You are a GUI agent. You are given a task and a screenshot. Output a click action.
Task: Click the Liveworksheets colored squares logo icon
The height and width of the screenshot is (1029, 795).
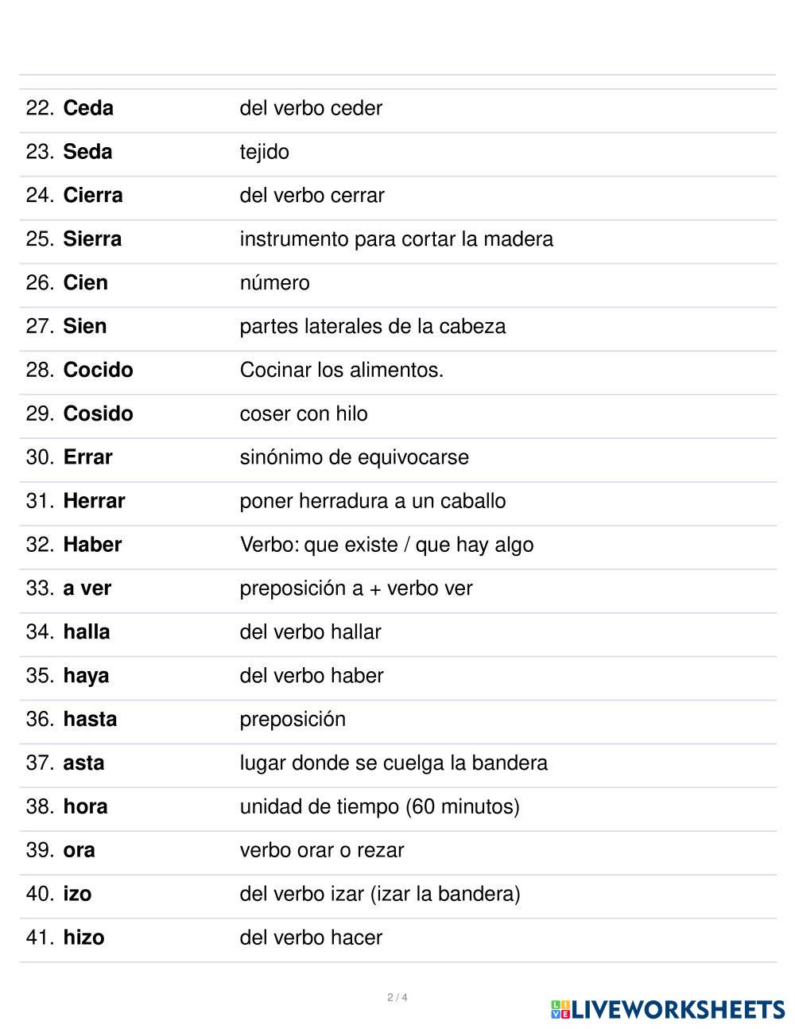(x=560, y=1010)
